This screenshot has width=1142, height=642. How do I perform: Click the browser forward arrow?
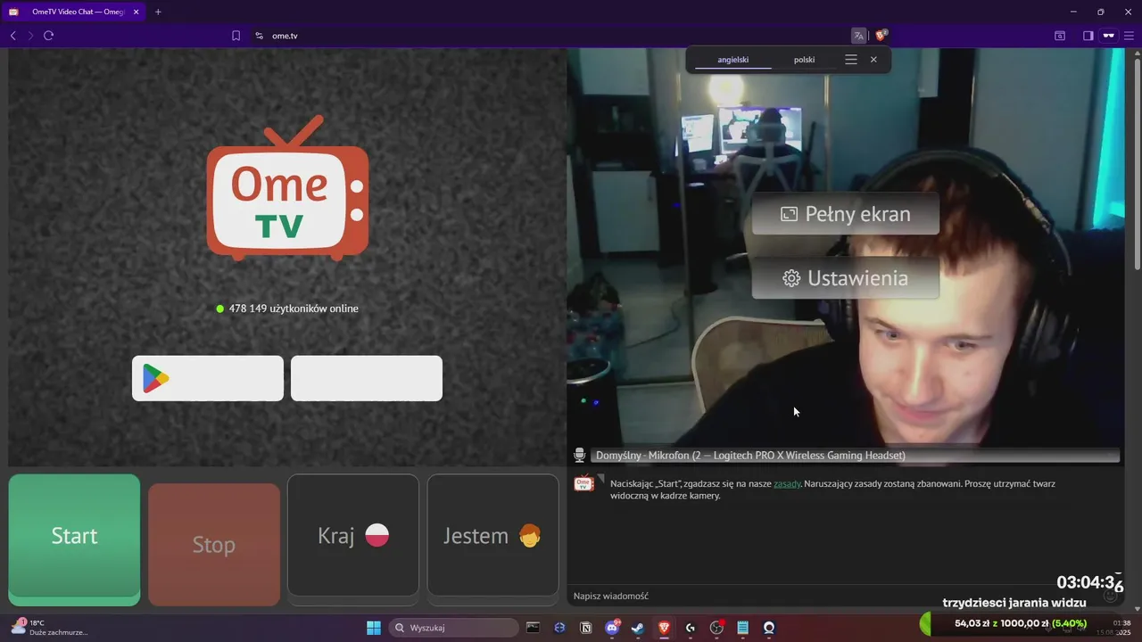30,36
